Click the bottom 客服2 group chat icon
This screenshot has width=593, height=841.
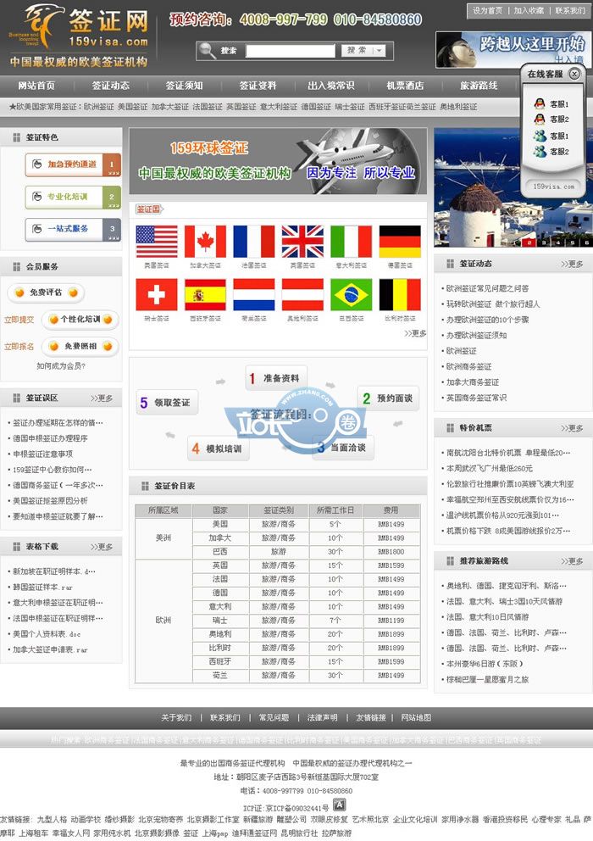click(540, 151)
